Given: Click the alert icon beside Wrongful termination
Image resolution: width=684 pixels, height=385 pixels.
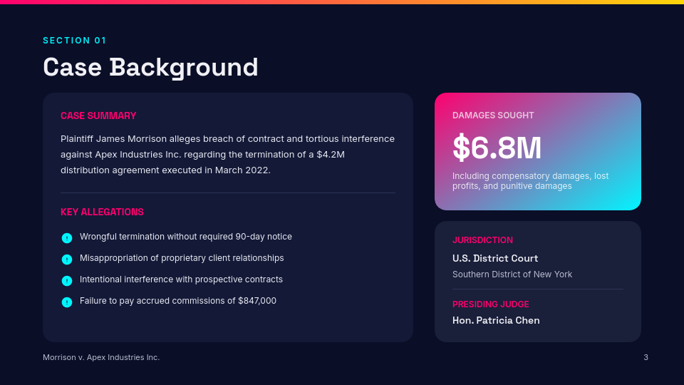Looking at the screenshot, I should coord(67,238).
